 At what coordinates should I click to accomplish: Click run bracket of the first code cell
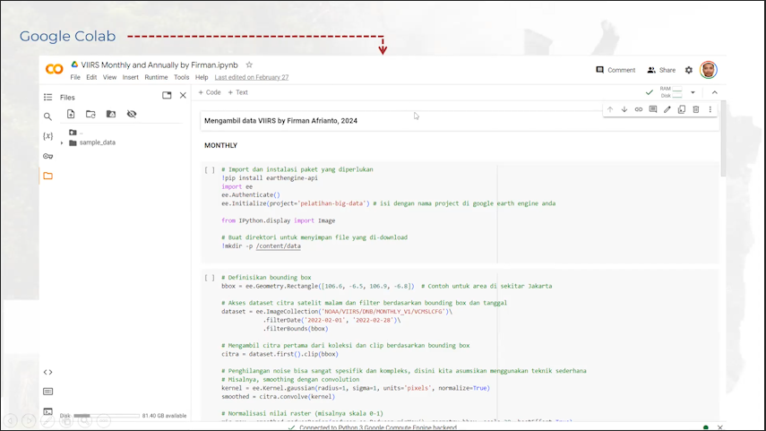tap(210, 169)
